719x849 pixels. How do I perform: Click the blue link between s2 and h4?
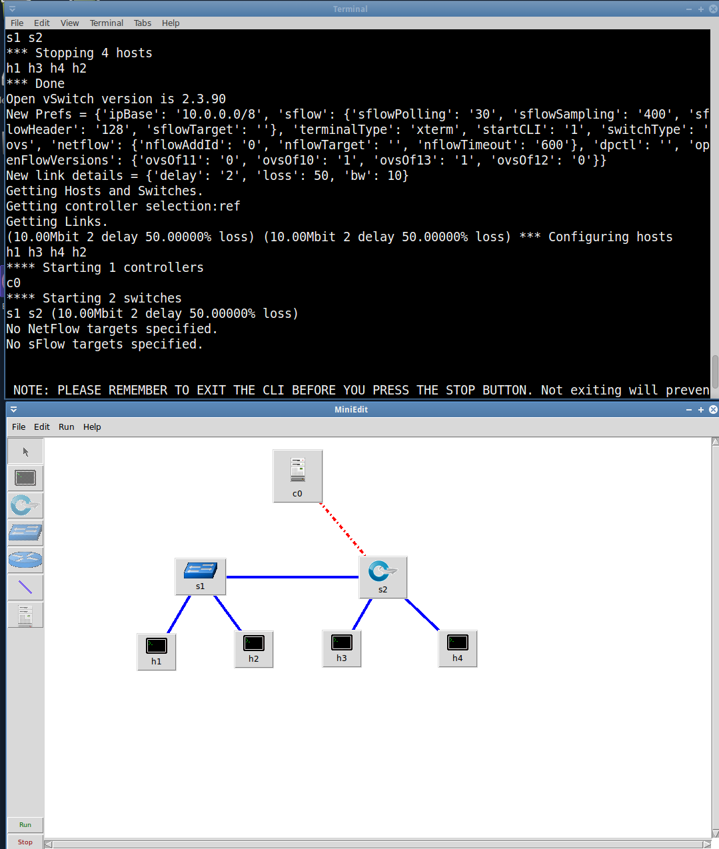pyautogui.click(x=422, y=614)
